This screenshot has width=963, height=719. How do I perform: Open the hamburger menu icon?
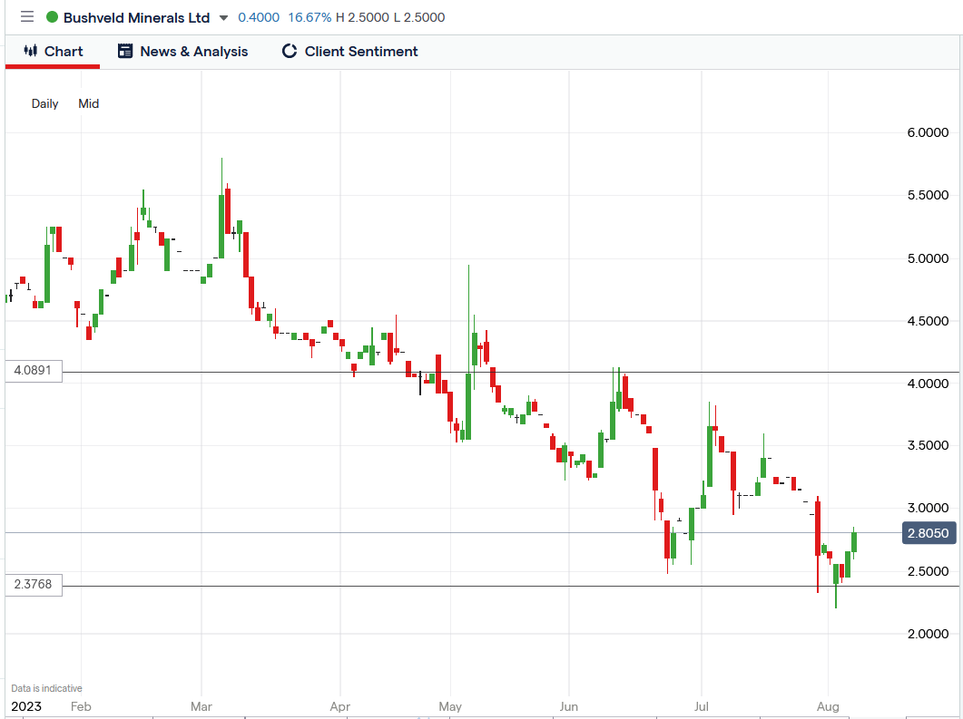(x=27, y=16)
